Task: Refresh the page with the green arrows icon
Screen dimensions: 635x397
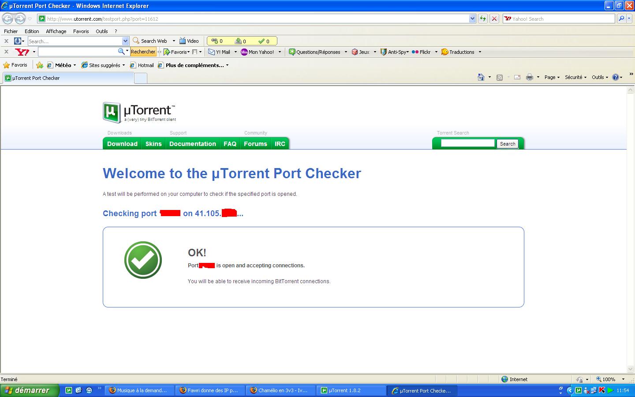Action: 483,19
